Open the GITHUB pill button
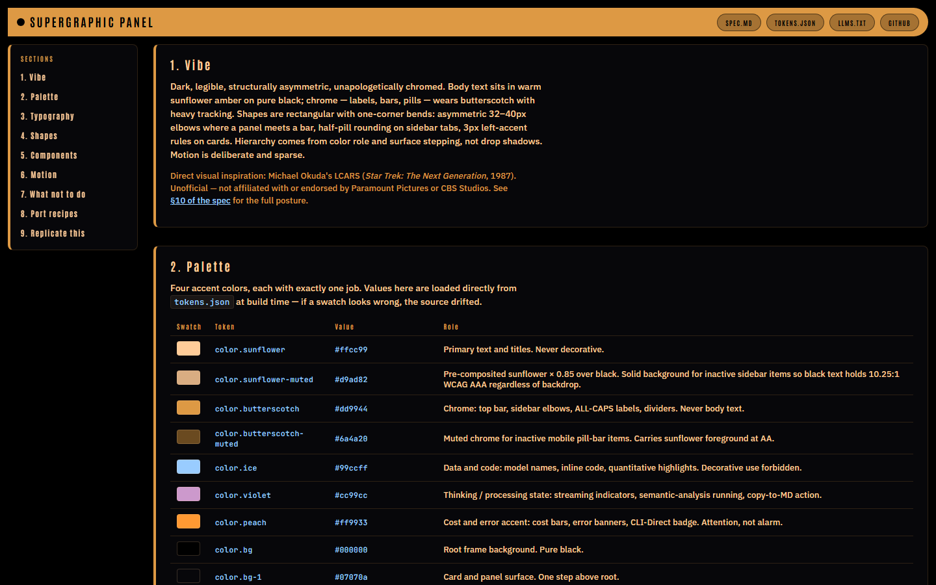 900,23
